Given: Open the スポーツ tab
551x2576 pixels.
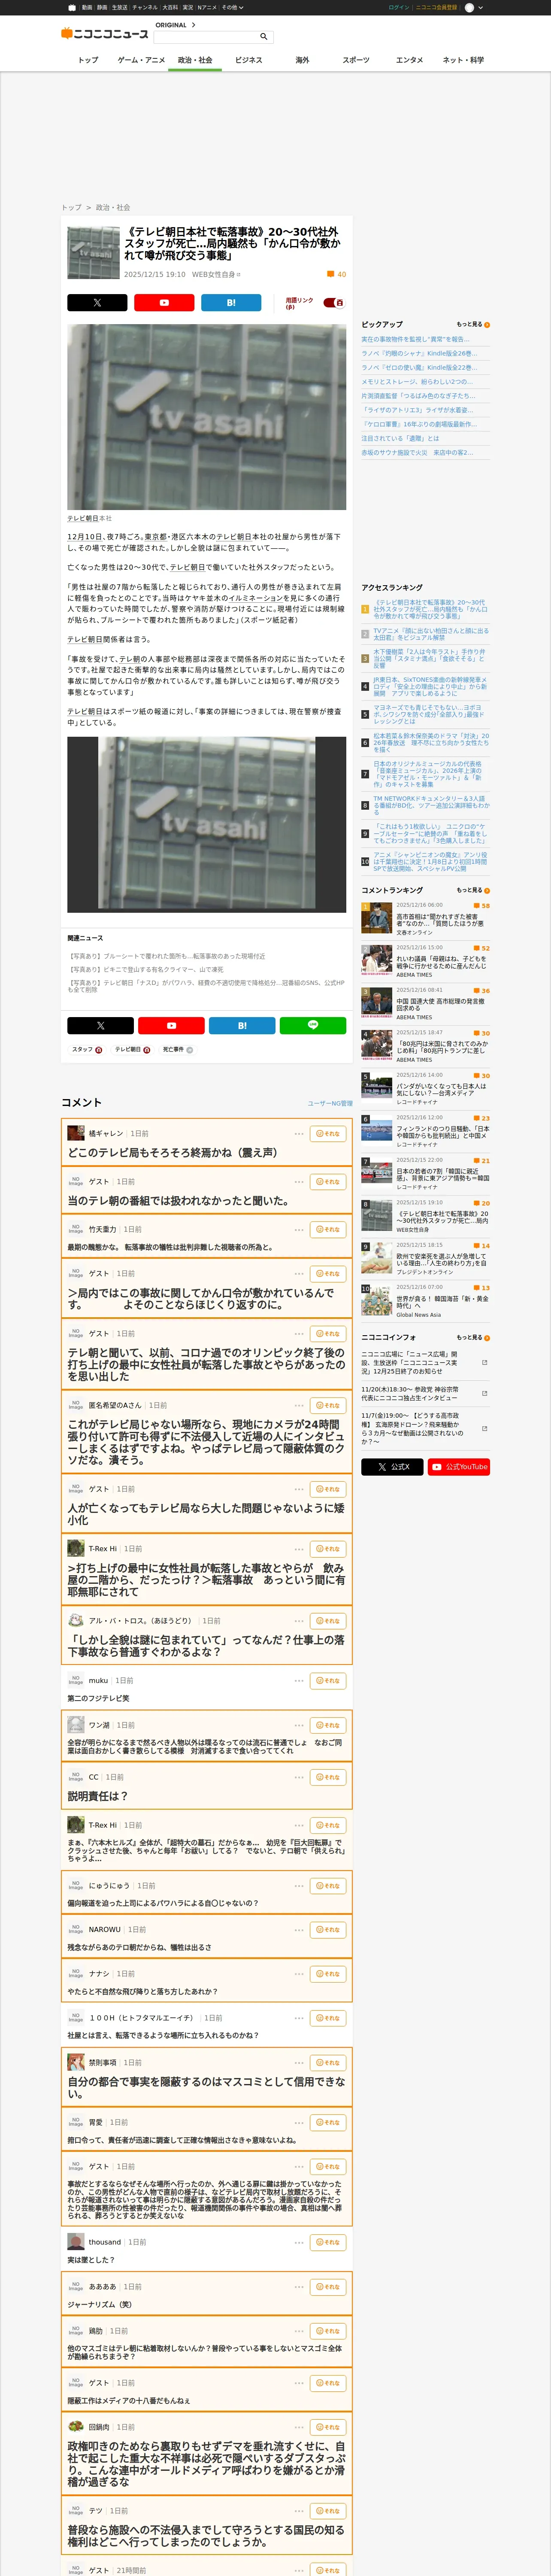Looking at the screenshot, I should (x=356, y=60).
